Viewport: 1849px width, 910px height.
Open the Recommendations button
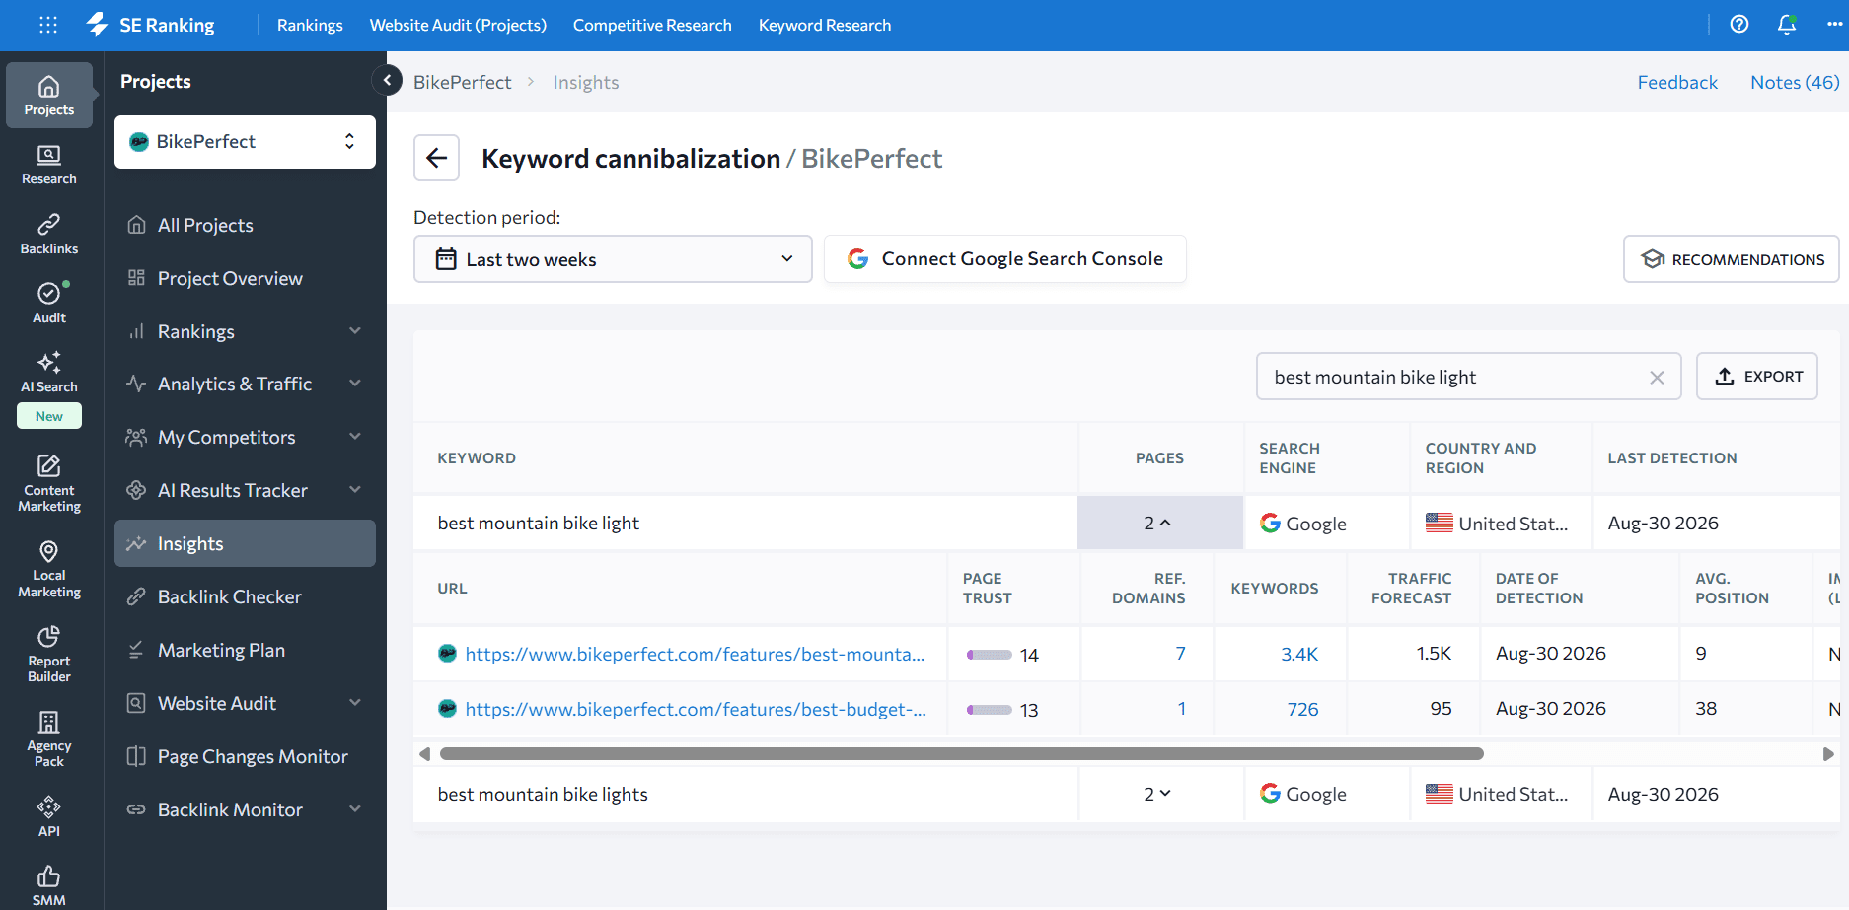coord(1732,259)
